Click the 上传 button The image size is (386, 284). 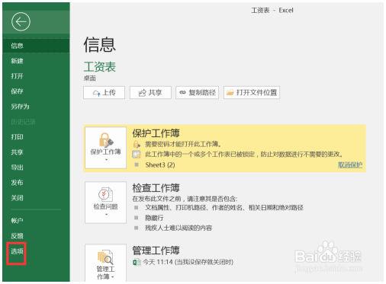point(104,93)
